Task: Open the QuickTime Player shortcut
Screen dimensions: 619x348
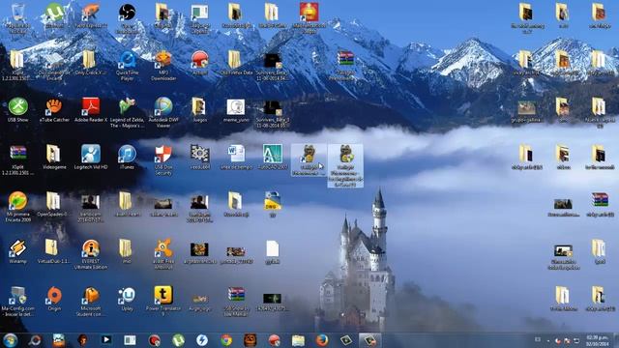Action: (x=127, y=65)
